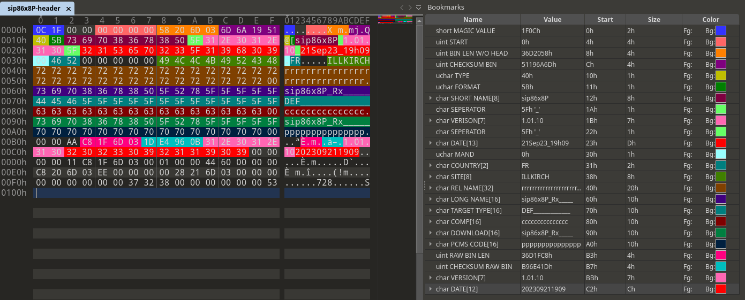
Task: Select char SEPERATOR bookmark starting at 1Ah
Action: [461, 109]
